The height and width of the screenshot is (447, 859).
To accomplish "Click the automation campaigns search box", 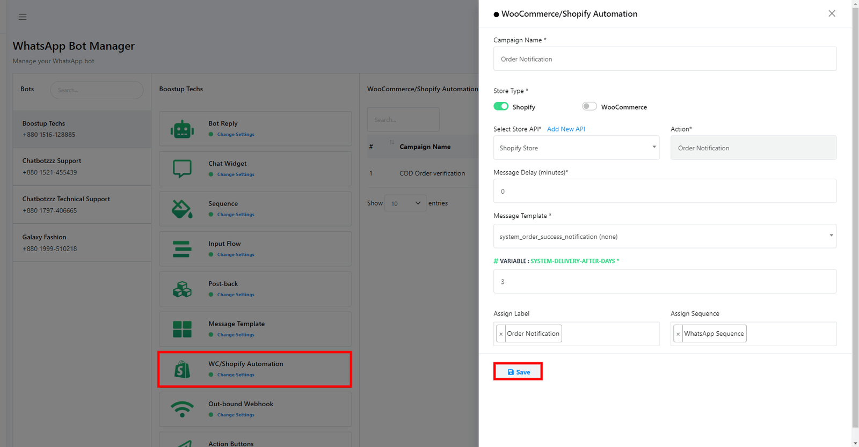I will click(403, 120).
